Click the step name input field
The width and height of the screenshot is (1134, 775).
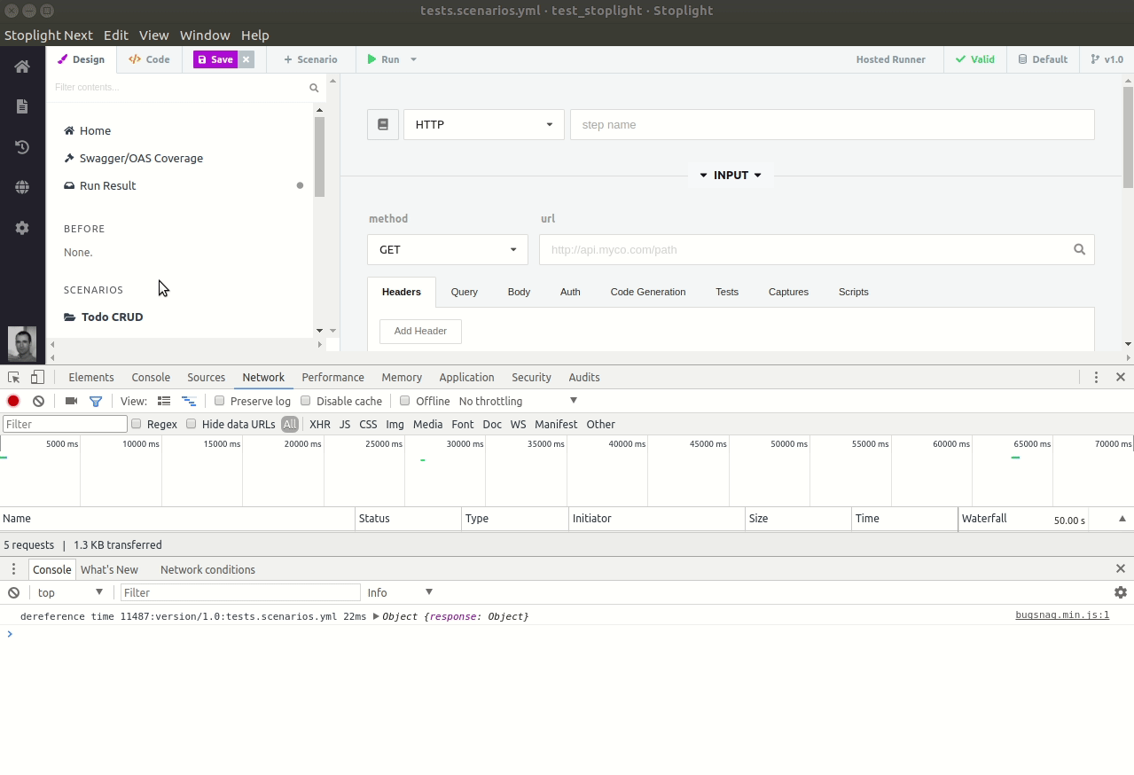tap(833, 125)
